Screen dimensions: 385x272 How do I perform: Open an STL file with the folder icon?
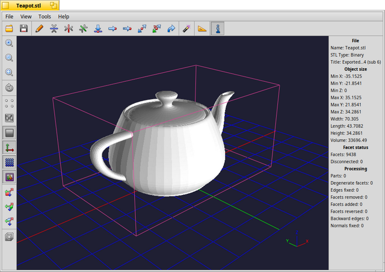click(9, 28)
